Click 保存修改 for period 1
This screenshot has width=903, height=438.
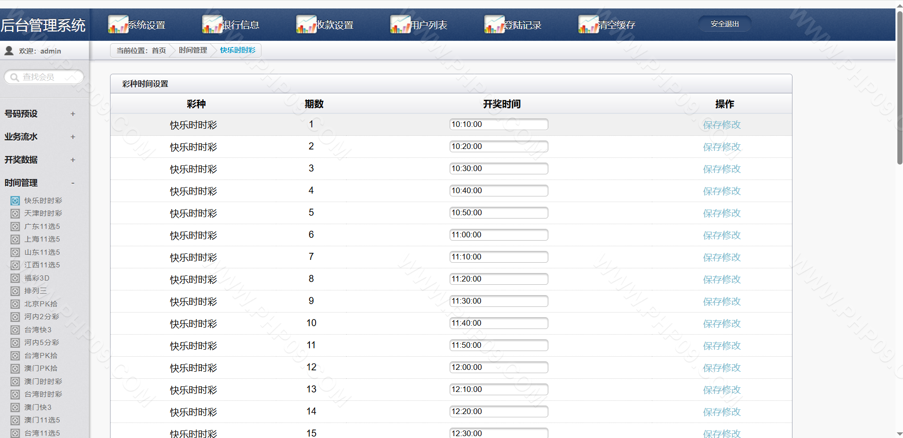(x=721, y=125)
